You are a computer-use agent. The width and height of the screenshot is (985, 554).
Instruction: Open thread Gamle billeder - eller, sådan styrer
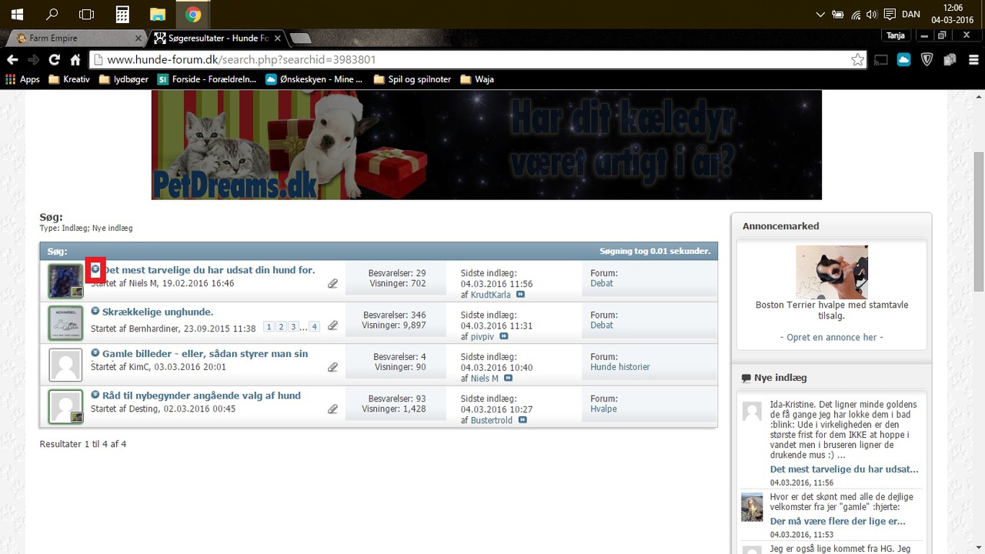click(205, 353)
